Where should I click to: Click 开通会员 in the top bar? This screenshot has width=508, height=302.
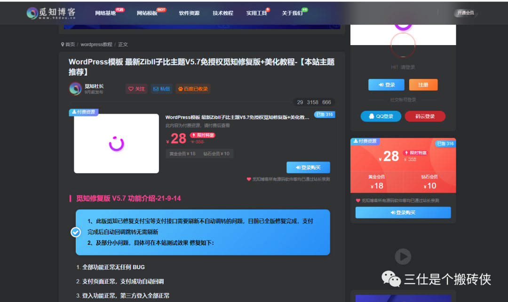(x=465, y=13)
